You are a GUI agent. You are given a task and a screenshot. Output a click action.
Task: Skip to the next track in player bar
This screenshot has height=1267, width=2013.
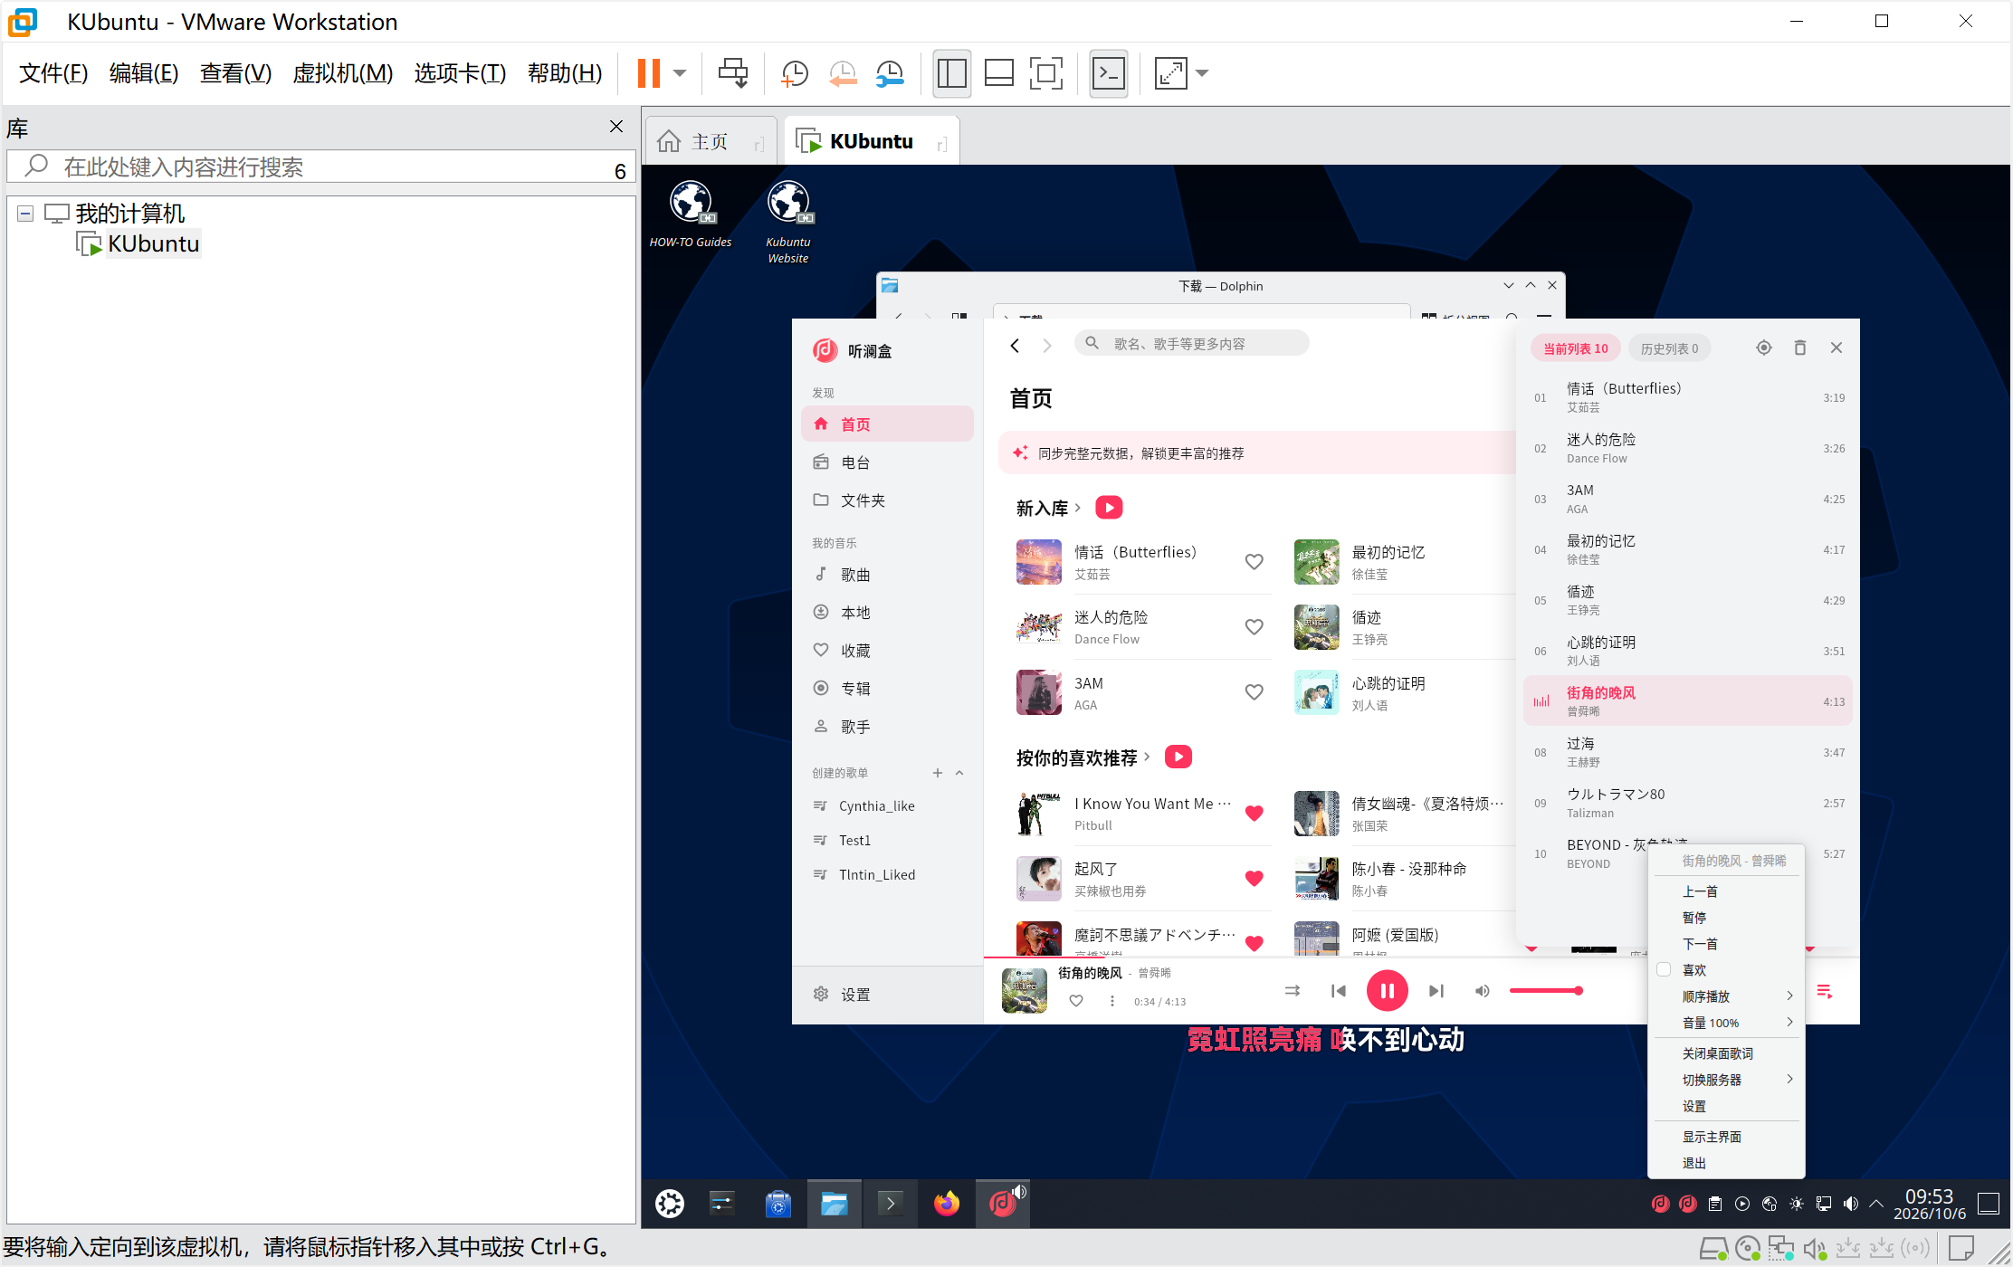(x=1436, y=991)
